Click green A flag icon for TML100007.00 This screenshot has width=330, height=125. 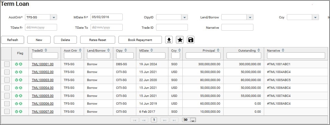[21, 112]
